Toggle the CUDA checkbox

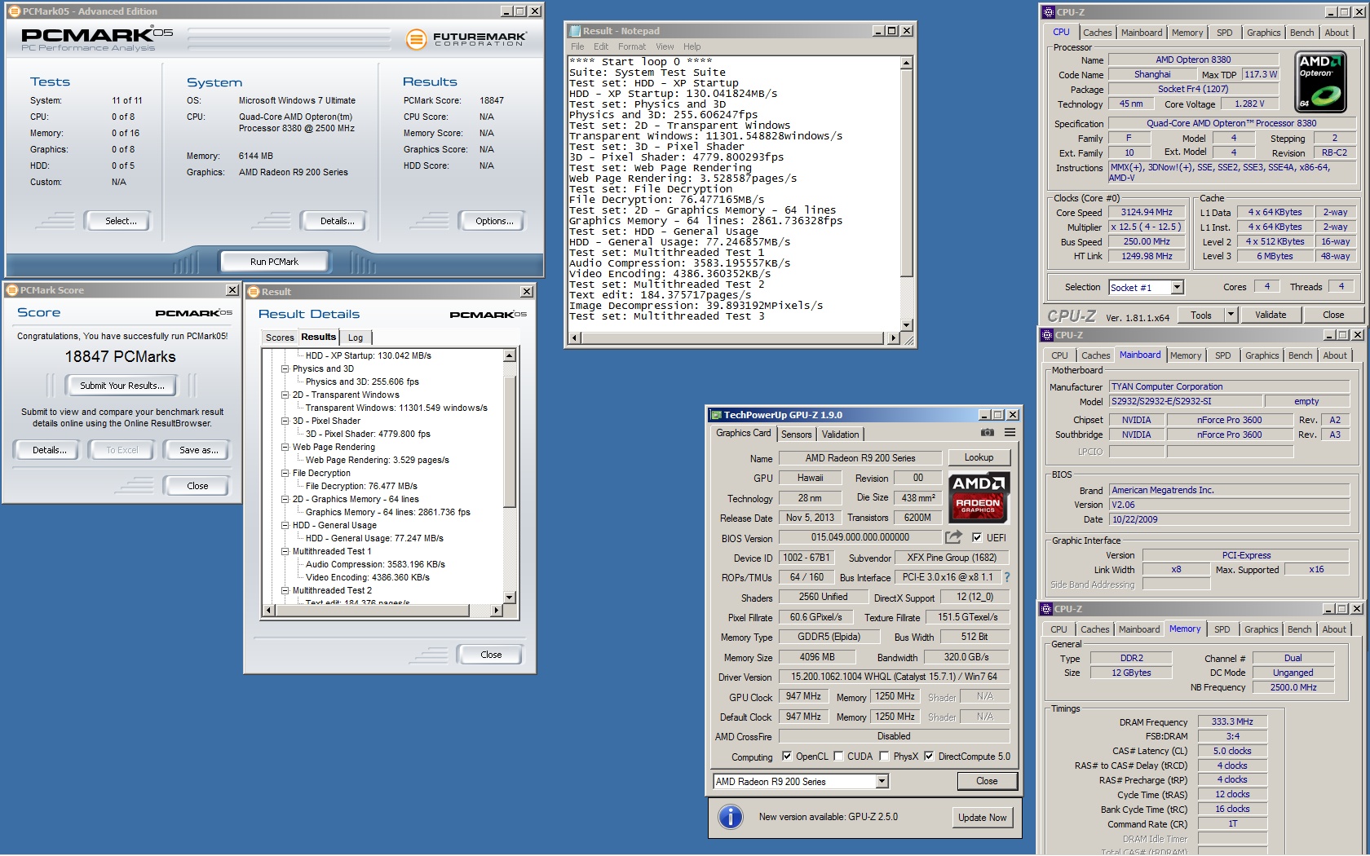click(x=838, y=756)
